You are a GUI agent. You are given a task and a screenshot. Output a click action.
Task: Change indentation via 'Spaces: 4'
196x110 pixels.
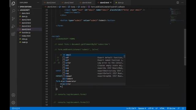[142, 108]
